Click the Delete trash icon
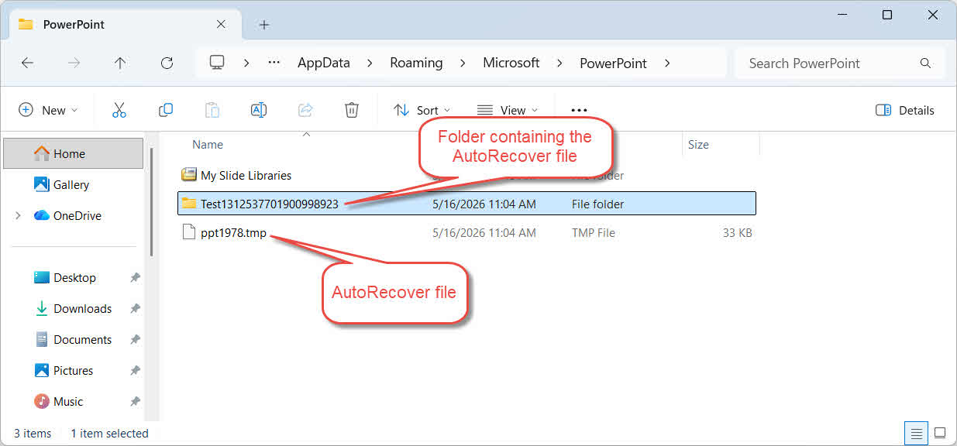Viewport: 957px width, 446px height. pos(352,110)
